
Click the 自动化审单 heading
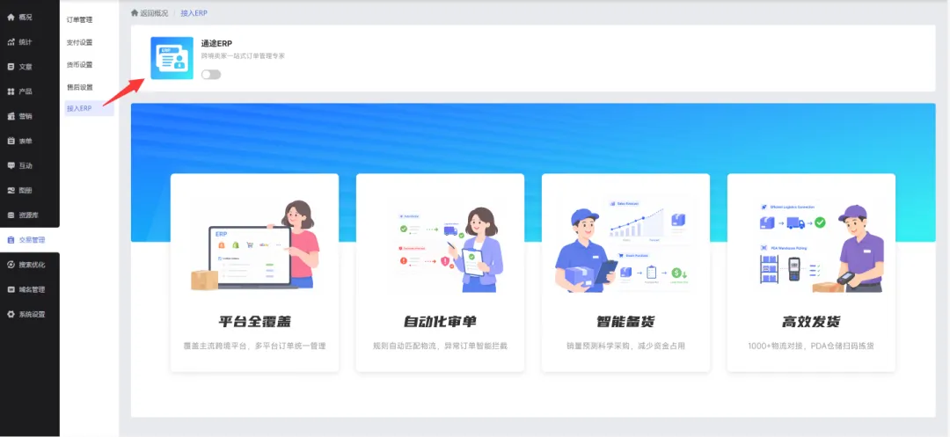(x=440, y=322)
